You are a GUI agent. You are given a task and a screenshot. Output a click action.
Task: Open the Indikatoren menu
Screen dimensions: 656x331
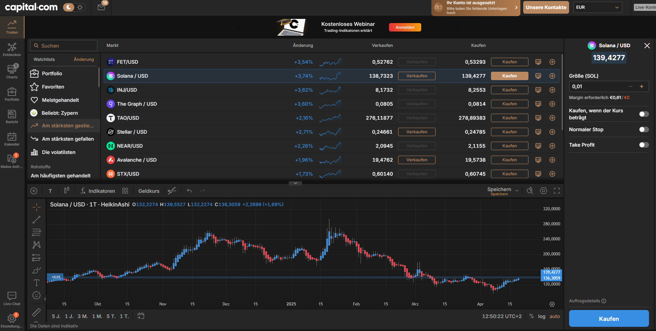[98, 191]
